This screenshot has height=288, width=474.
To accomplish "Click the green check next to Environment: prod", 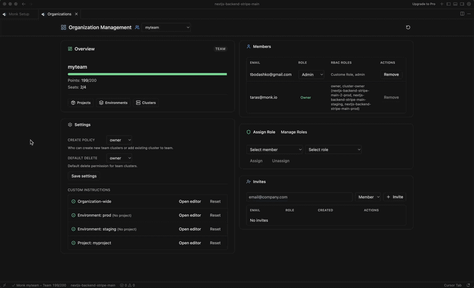I will click(x=73, y=215).
